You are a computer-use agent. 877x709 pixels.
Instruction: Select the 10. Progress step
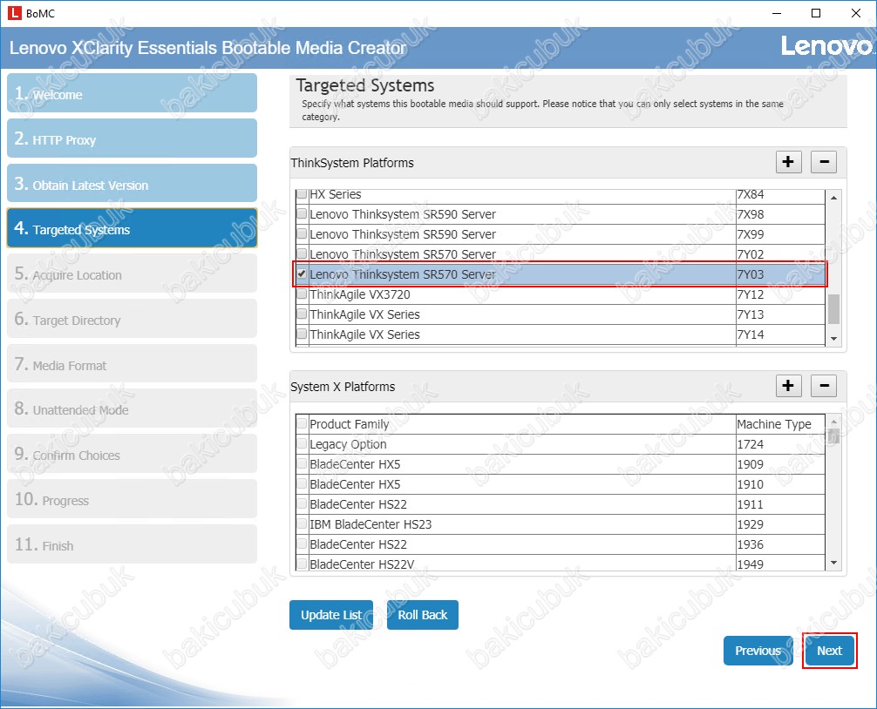[x=132, y=499]
